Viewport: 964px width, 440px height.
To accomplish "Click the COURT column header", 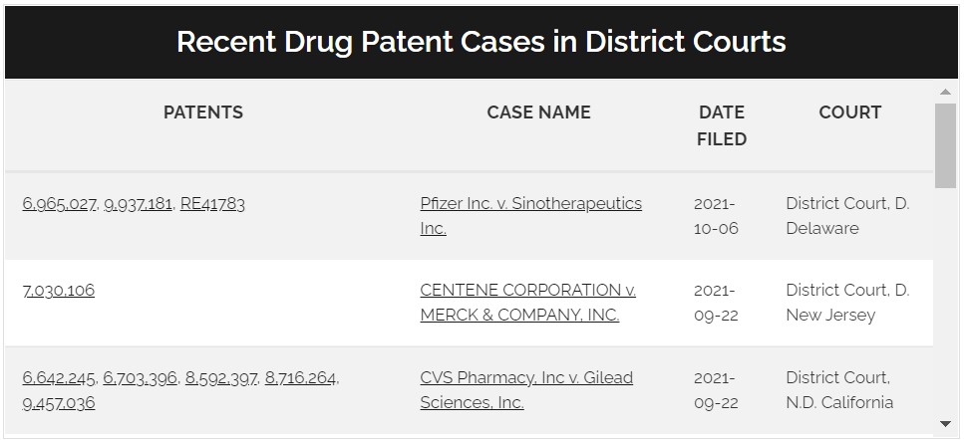I will [849, 112].
